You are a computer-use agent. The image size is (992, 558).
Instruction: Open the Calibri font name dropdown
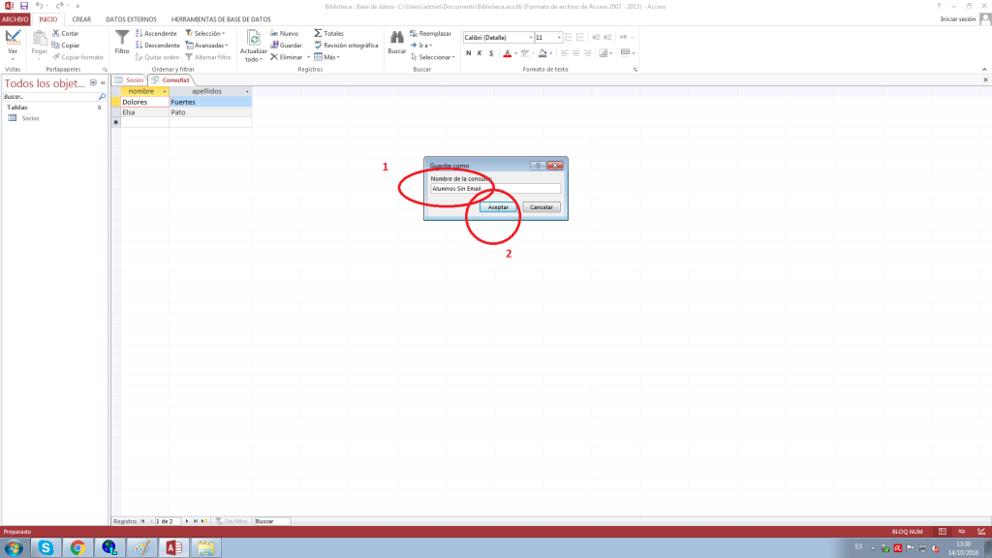(529, 37)
